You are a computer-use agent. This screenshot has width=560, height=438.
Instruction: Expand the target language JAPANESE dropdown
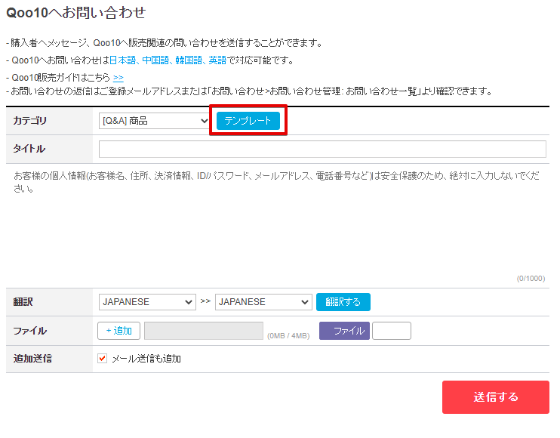click(x=263, y=302)
